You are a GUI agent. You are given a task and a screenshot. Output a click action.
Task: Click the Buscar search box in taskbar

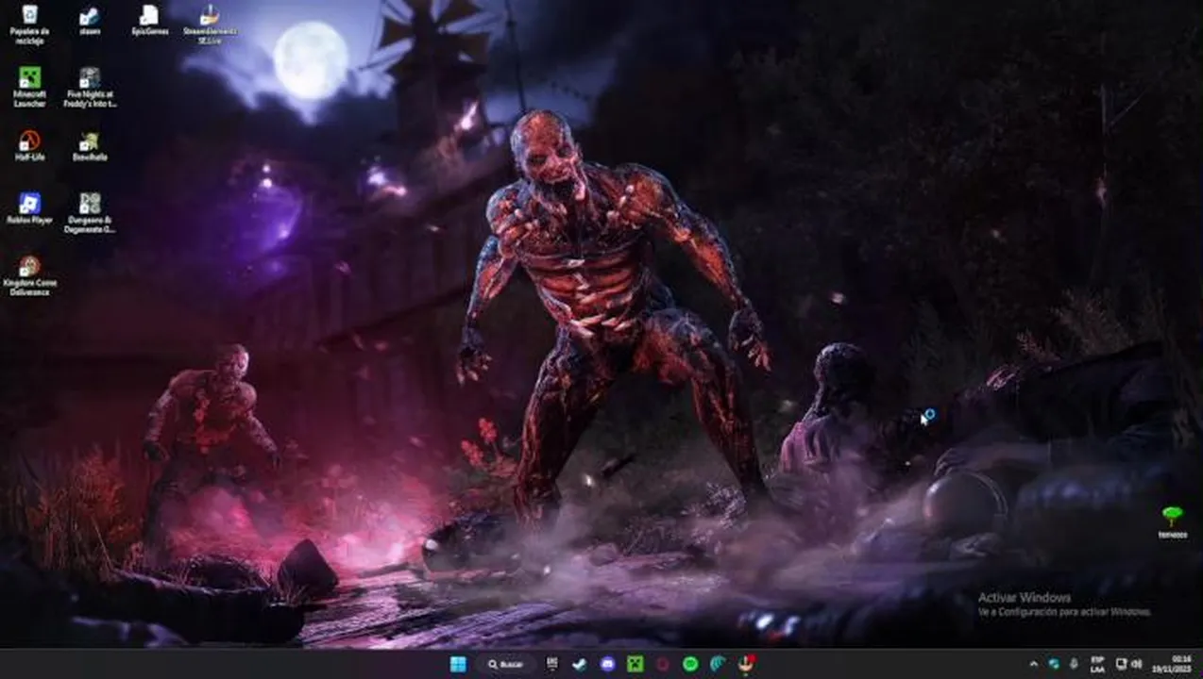click(506, 664)
